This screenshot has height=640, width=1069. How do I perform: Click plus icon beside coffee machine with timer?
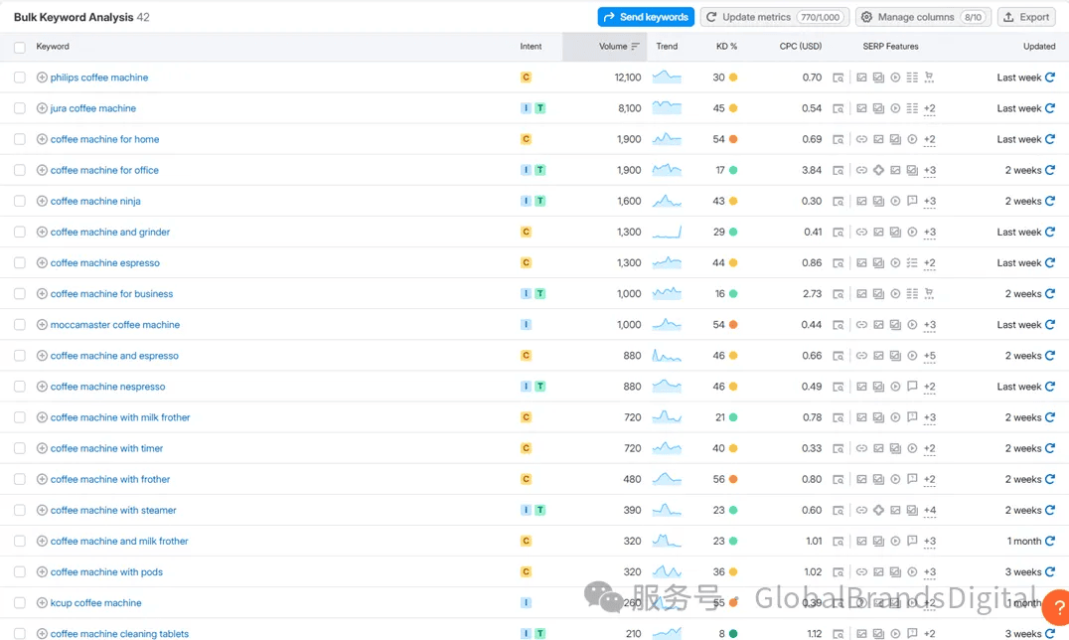[42, 448]
